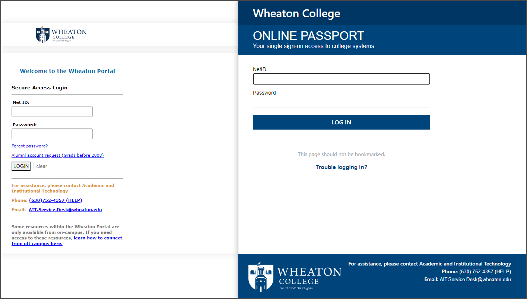Focus the NetID field in Online Passport
This screenshot has width=527, height=299.
(x=342, y=79)
